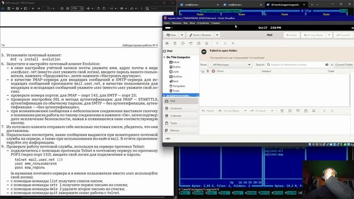Click the red flag status column icon
The height and width of the screenshot is (199, 354).
coord(213,71)
